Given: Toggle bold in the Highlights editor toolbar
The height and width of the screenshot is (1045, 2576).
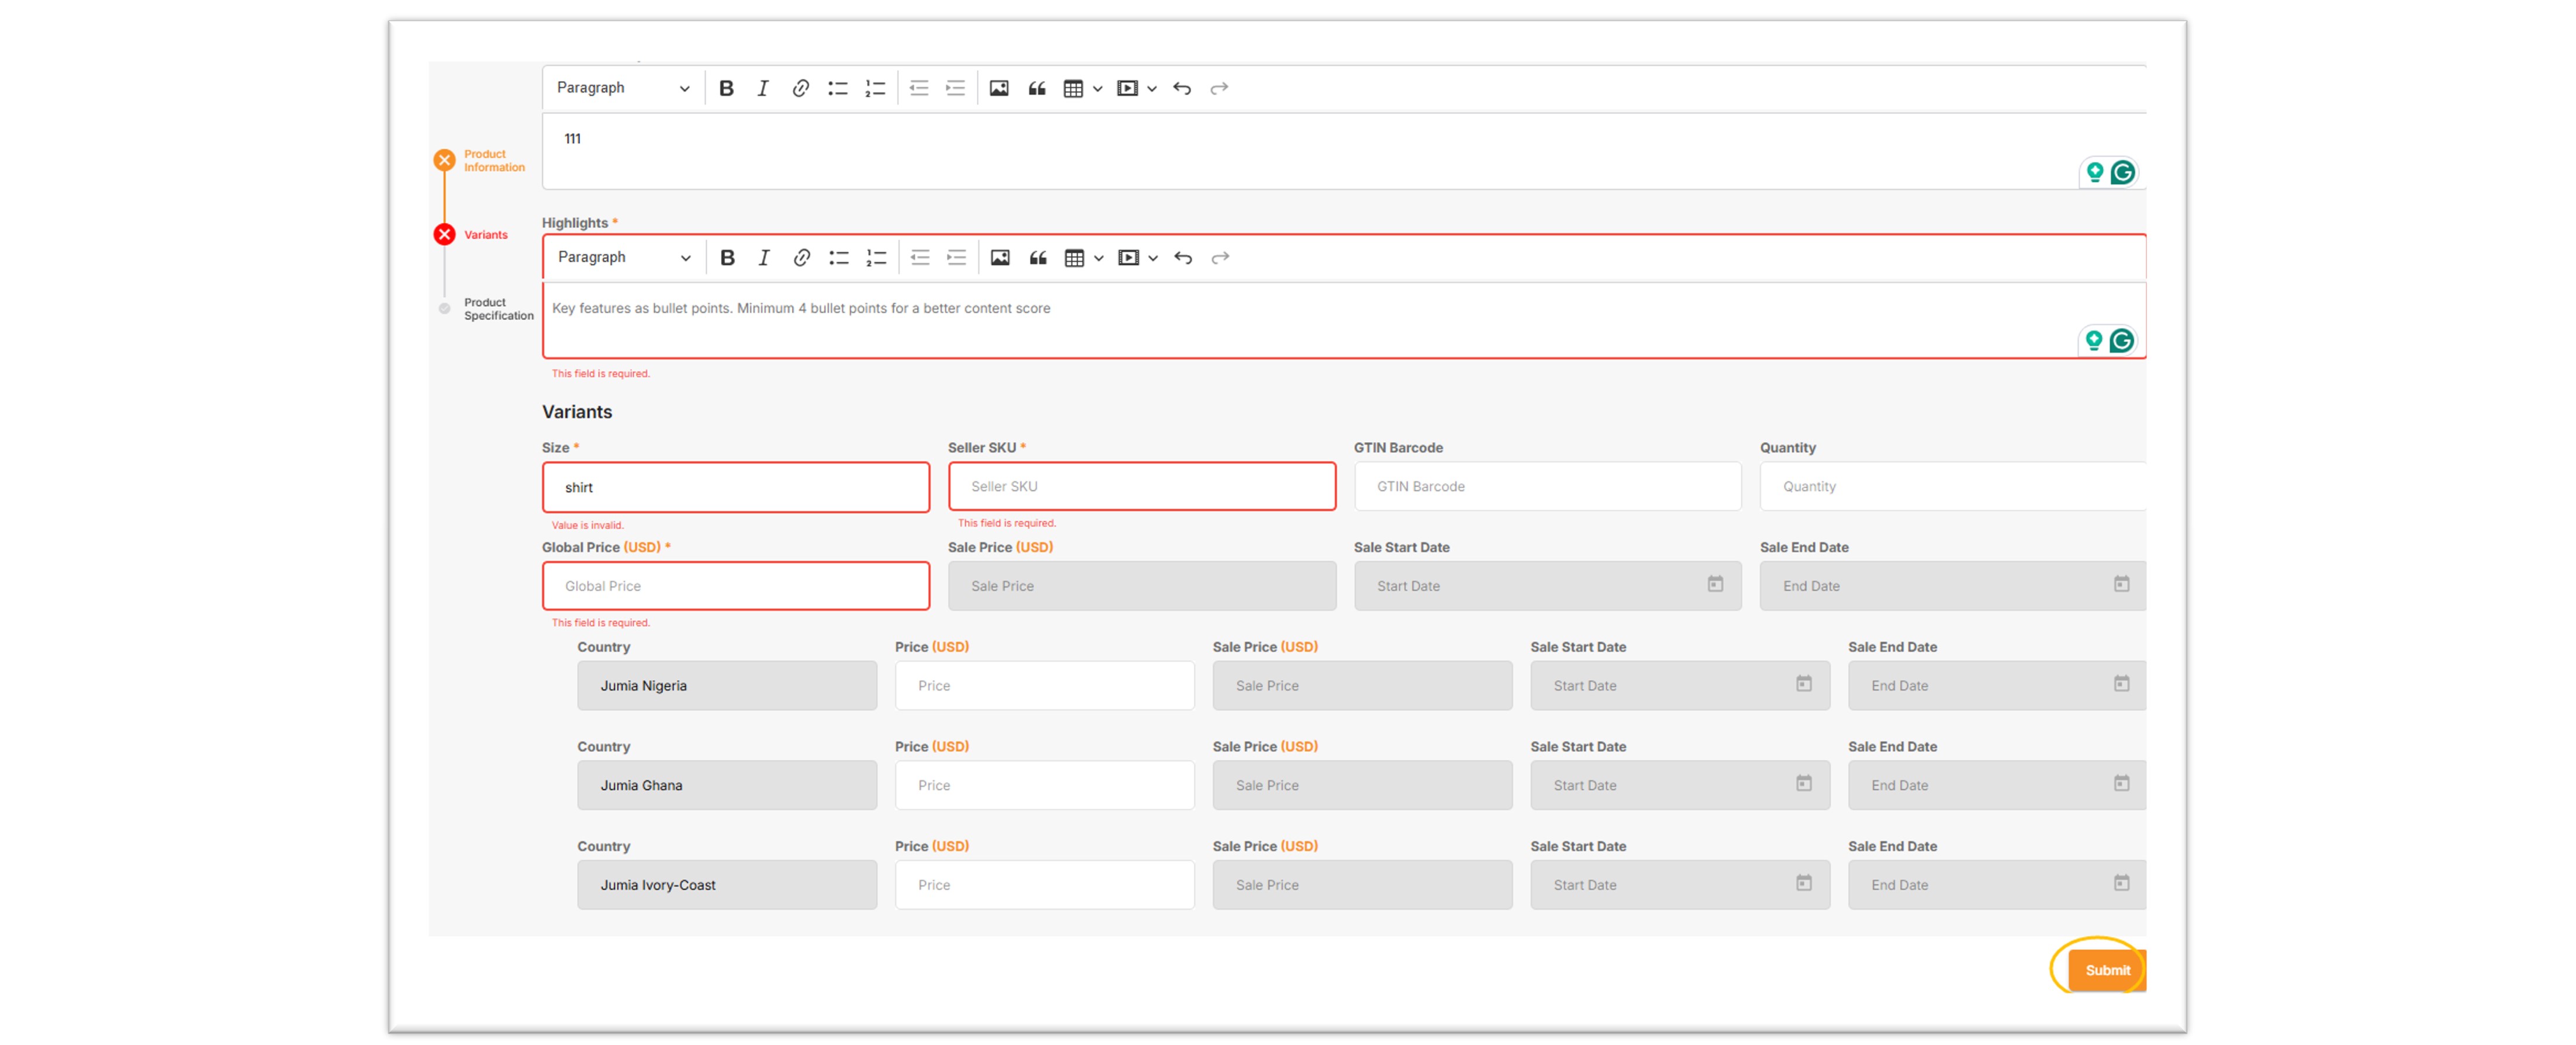Looking at the screenshot, I should pyautogui.click(x=727, y=258).
